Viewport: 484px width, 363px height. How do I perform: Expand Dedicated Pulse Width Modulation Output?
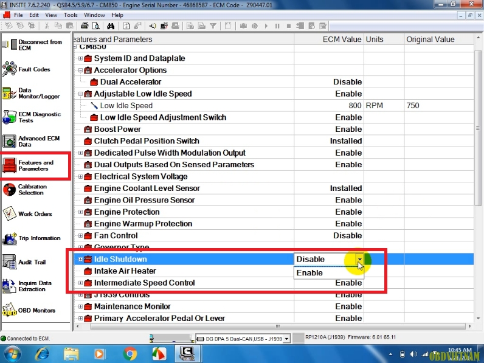[x=80, y=153]
